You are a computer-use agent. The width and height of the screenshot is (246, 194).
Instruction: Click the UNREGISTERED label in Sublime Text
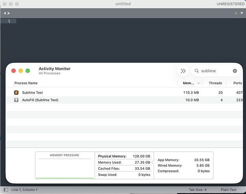coord(230,4)
